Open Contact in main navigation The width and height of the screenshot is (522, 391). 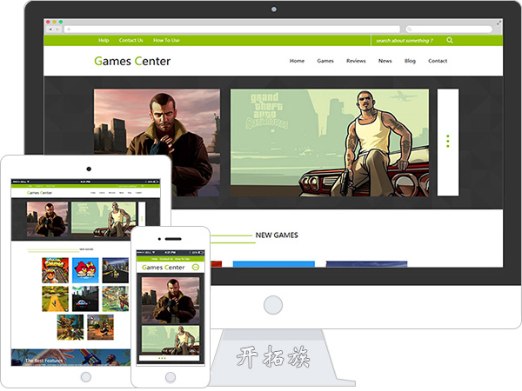pos(438,61)
